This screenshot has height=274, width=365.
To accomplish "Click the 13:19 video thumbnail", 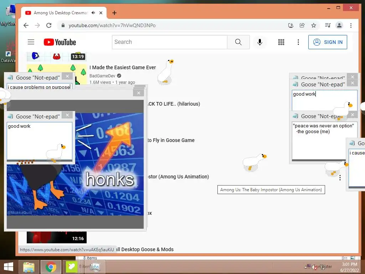I will tap(57, 56).
